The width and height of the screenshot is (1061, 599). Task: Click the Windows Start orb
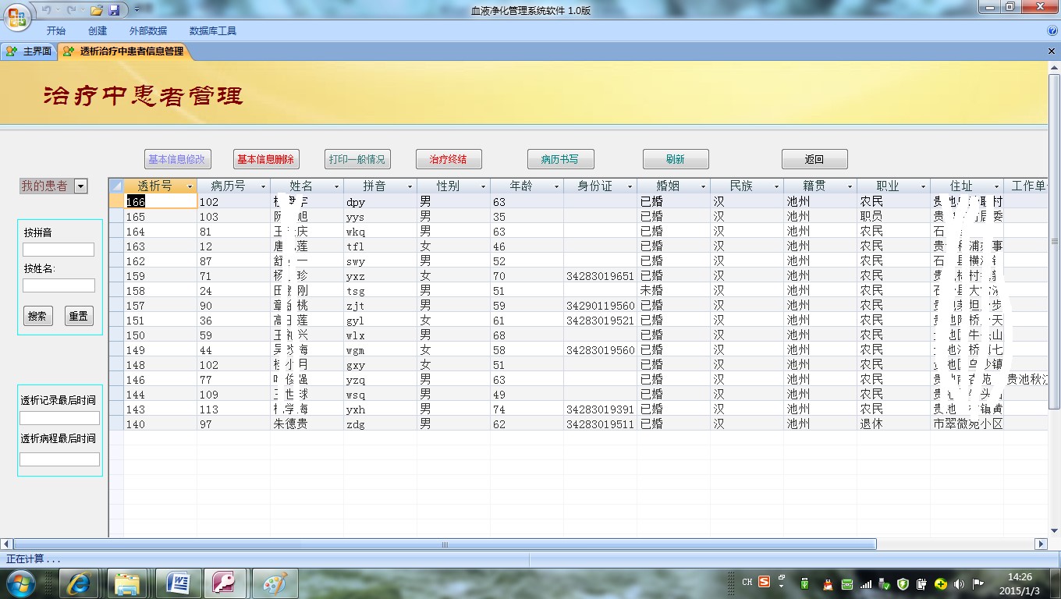pyautogui.click(x=21, y=583)
